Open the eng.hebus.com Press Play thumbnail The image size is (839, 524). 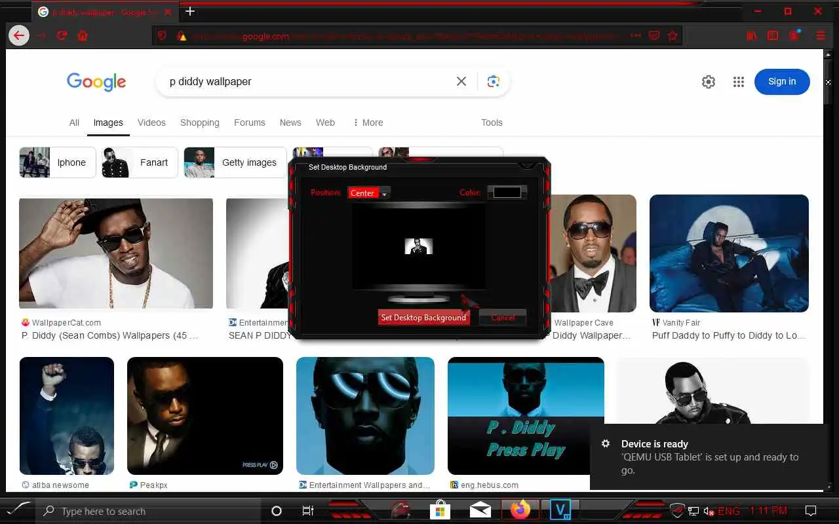coord(526,416)
